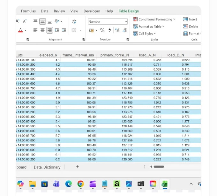Open the Terminal from the taskbar
The height and width of the screenshot is (196, 217).
(x=141, y=184)
